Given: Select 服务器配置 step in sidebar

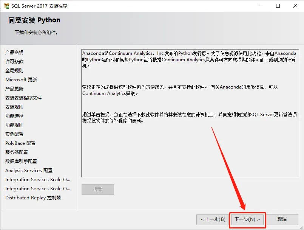Looking at the screenshot, I should pyautogui.click(x=17, y=152).
